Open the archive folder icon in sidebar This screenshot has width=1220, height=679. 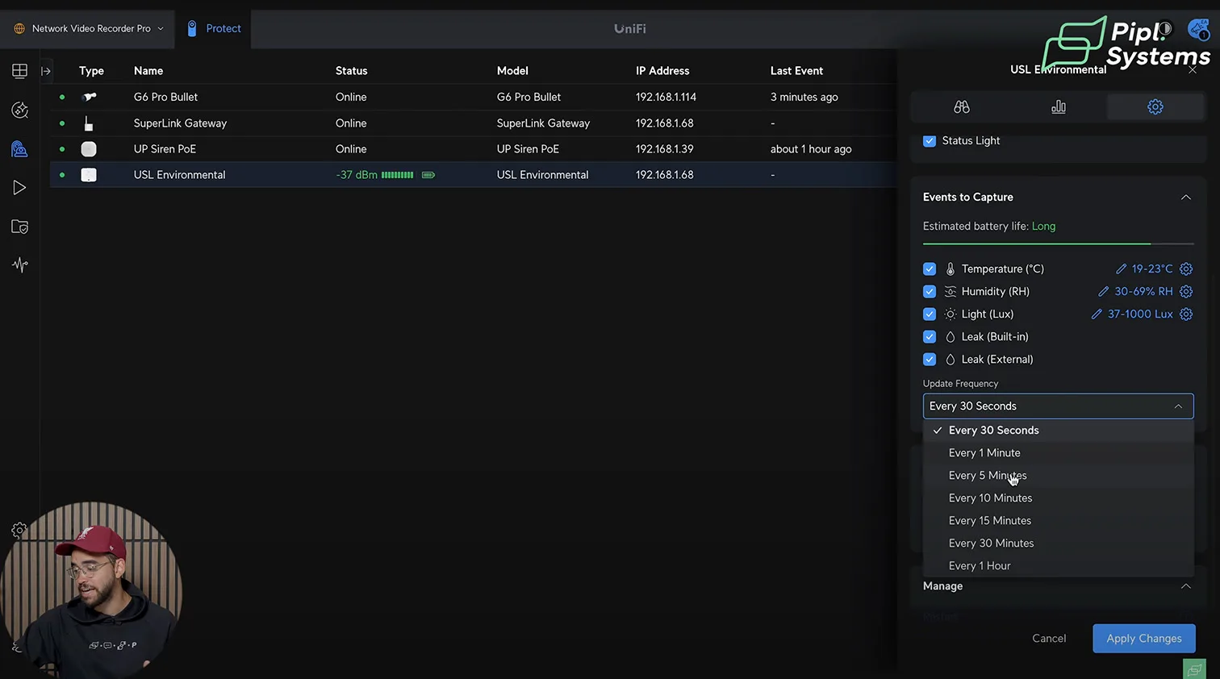coord(20,227)
